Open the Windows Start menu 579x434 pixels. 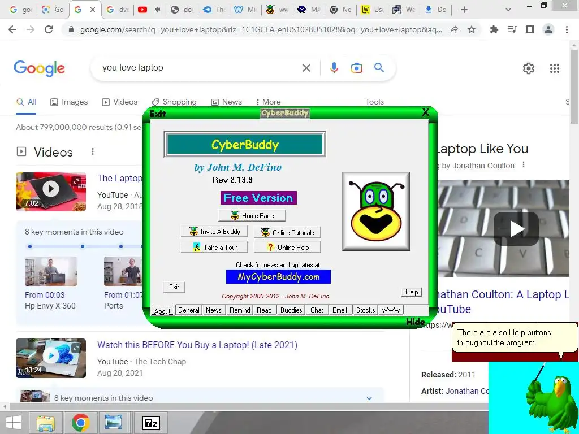[x=14, y=423]
